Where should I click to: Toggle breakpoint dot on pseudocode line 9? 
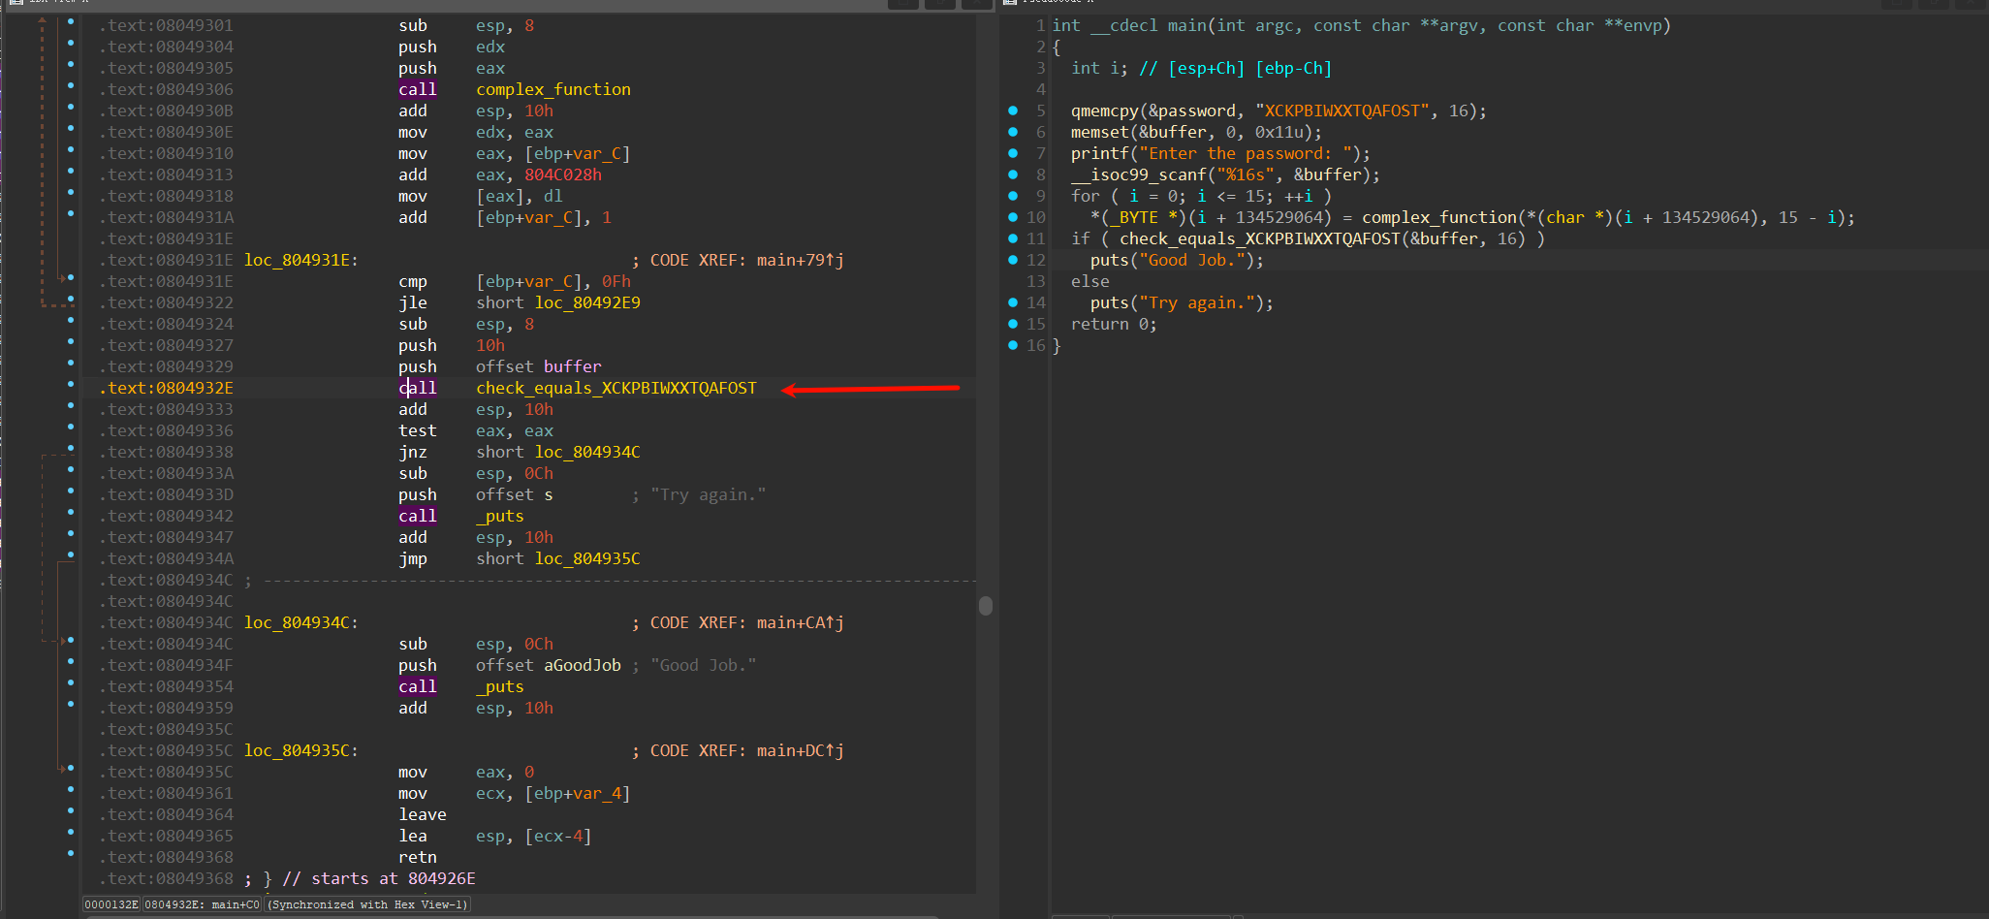coord(1013,196)
